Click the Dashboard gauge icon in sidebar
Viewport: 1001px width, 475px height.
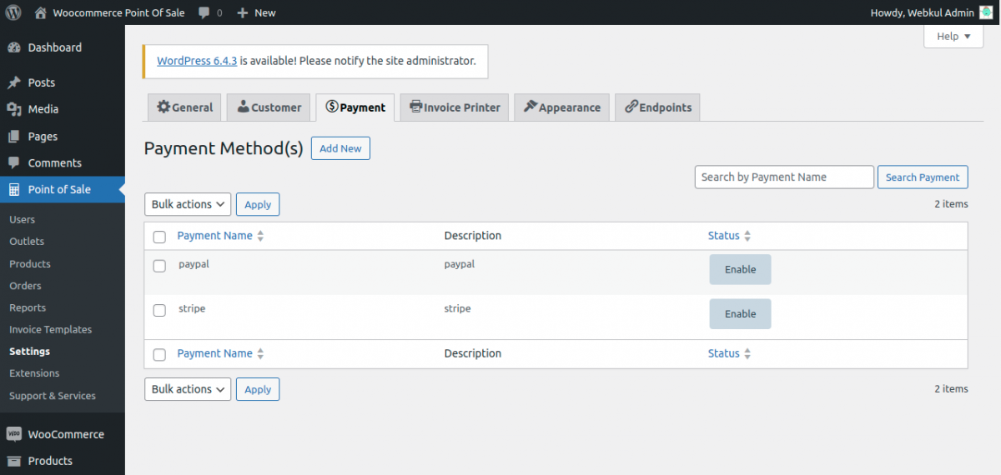[14, 47]
